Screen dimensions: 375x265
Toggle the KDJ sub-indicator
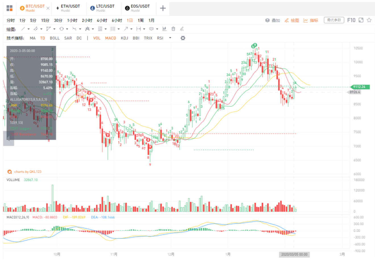coord(124,38)
